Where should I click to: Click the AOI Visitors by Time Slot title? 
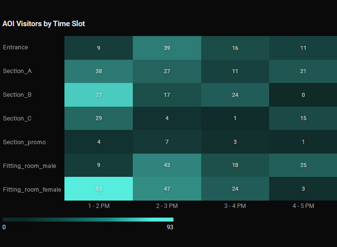(x=44, y=24)
